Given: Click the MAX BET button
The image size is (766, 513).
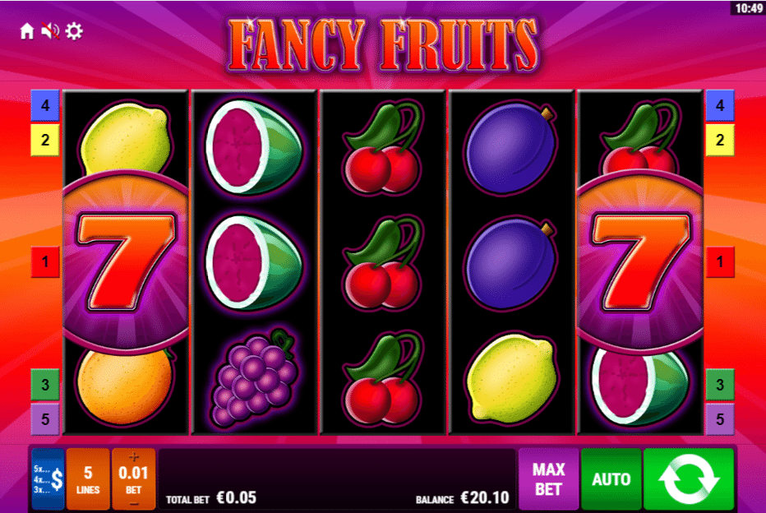Looking at the screenshot, I should coord(548,478).
